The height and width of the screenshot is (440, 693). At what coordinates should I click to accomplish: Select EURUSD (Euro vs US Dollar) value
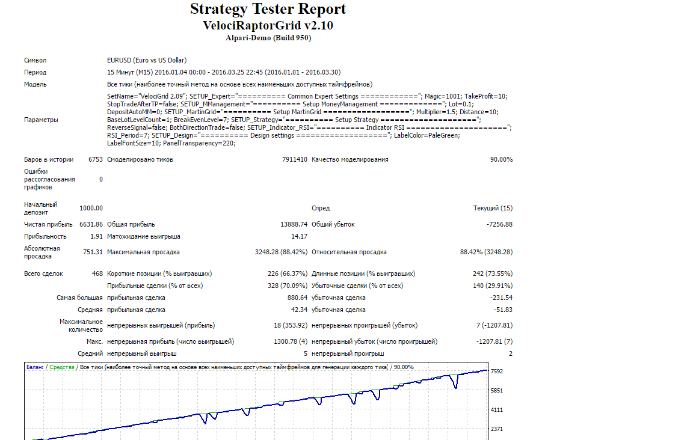(147, 61)
